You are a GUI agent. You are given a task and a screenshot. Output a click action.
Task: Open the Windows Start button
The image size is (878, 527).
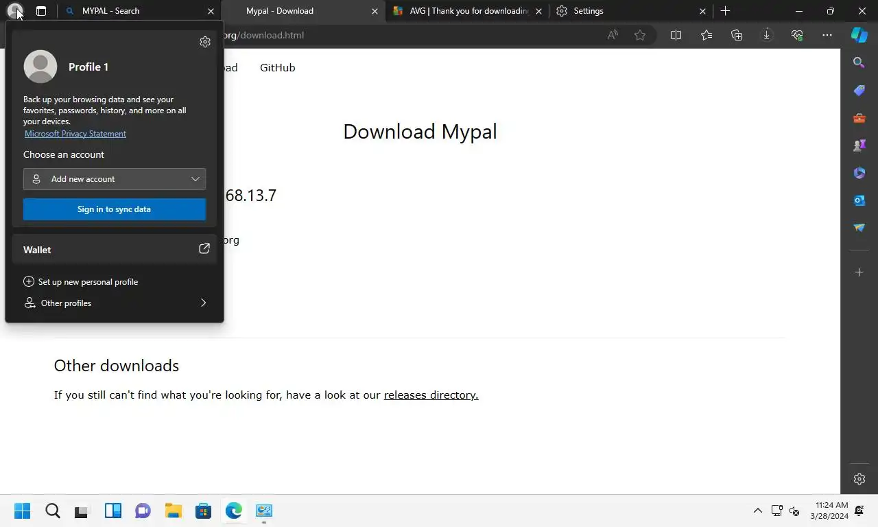pyautogui.click(x=22, y=511)
